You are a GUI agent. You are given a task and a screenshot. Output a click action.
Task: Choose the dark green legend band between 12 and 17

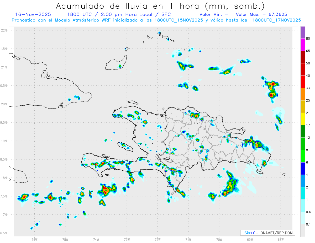(x=303, y=131)
